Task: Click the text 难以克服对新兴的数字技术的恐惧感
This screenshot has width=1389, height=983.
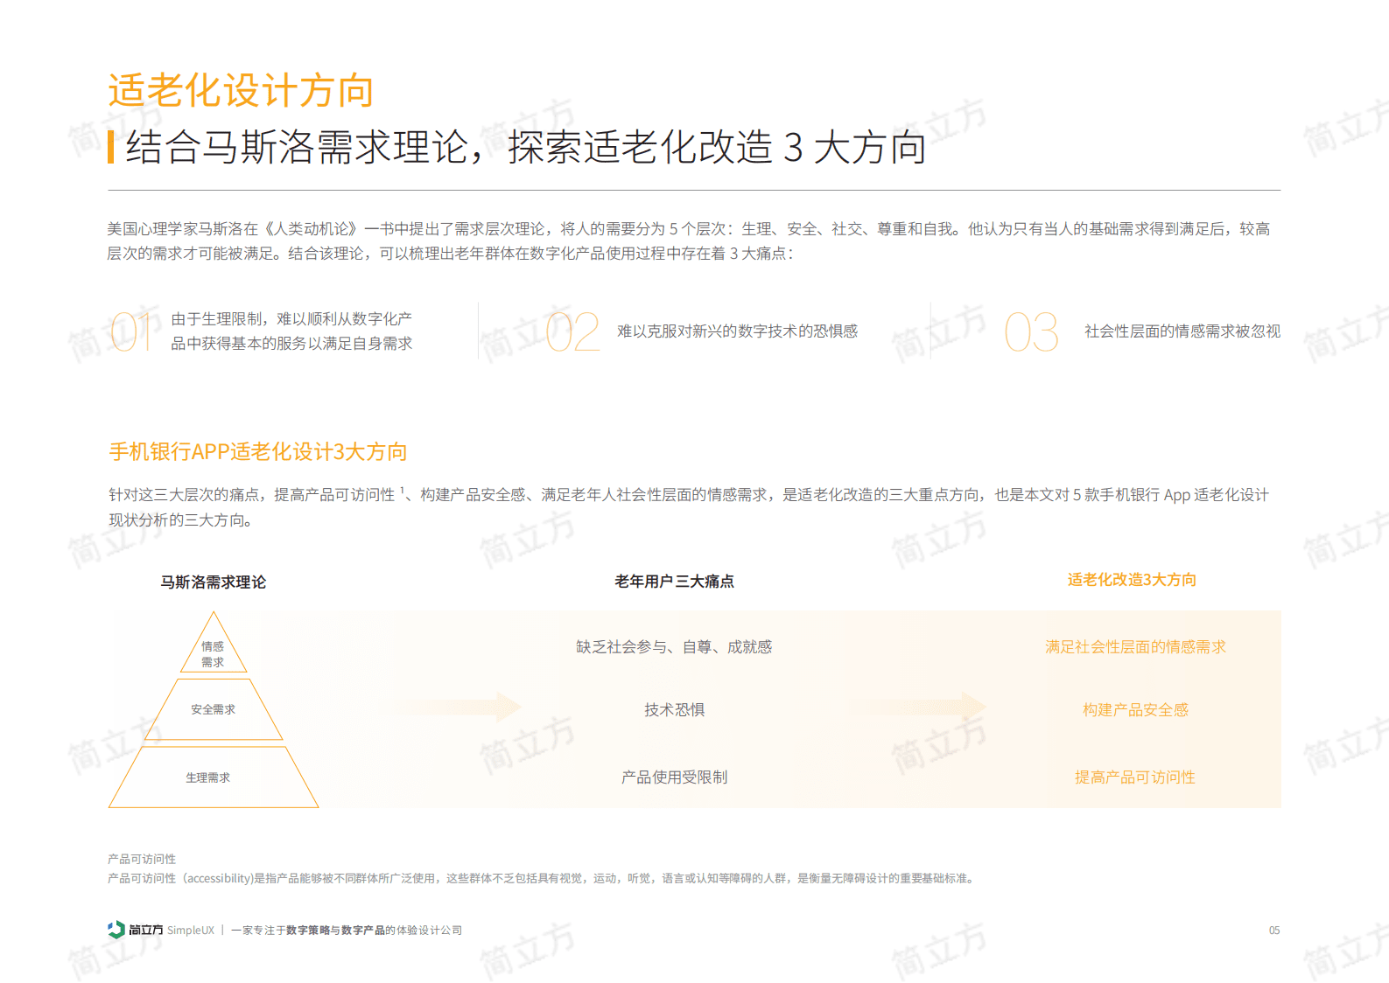Action: (x=737, y=331)
